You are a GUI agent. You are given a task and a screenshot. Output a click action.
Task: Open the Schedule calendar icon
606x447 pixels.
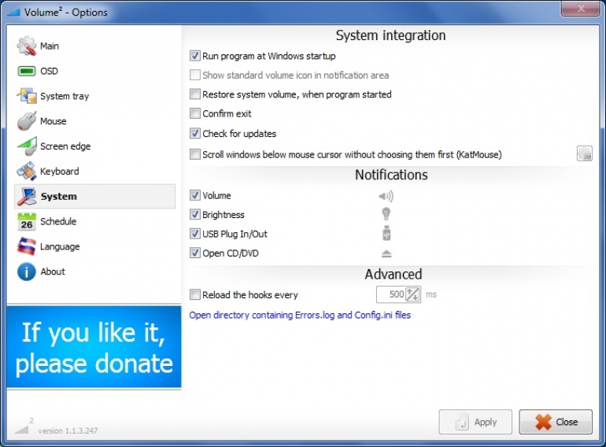26,221
